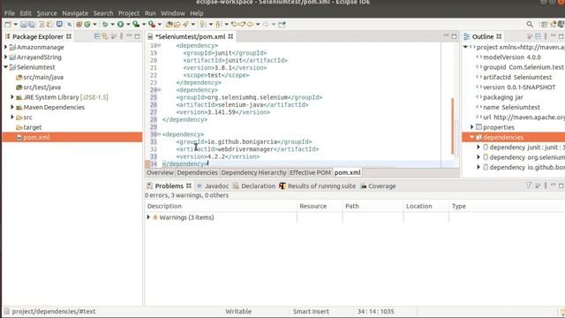Viewport: 565px width, 318px height.
Task: Click the New Java Class green C icon
Action: click(x=87, y=25)
